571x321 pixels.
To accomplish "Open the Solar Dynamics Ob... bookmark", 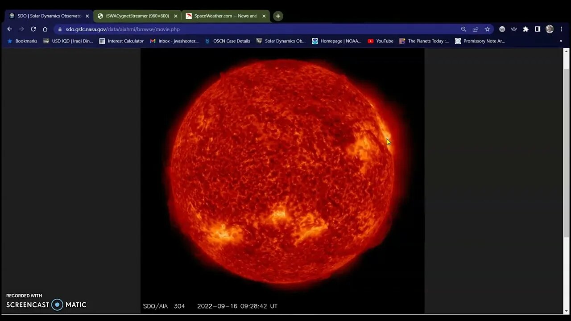I will click(x=281, y=41).
